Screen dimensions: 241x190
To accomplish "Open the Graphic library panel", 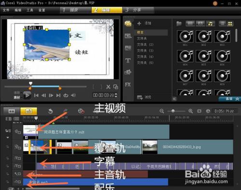I will click(128, 72).
